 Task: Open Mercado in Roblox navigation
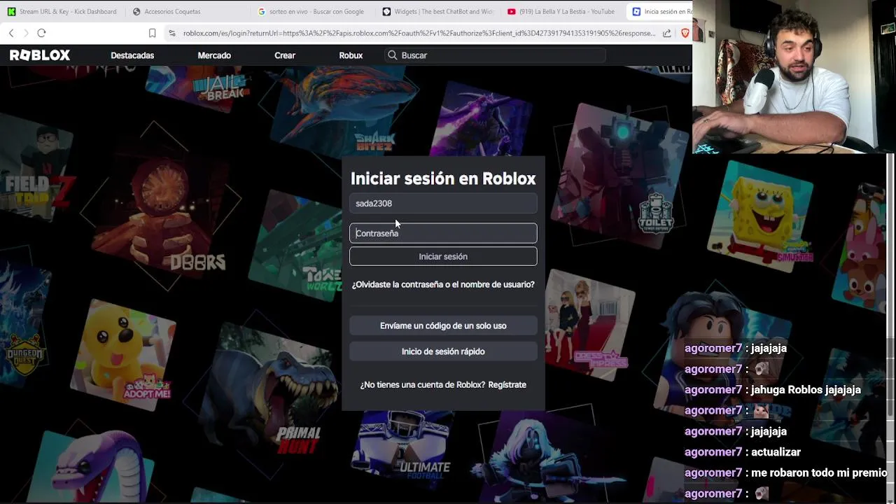(214, 55)
